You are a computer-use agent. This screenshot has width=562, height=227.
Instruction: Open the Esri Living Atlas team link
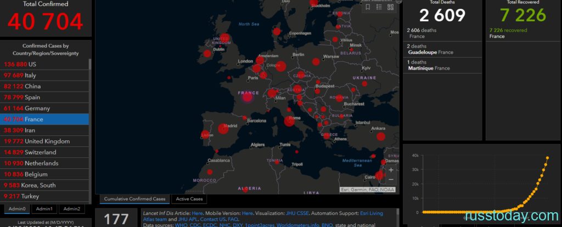(x=371, y=213)
